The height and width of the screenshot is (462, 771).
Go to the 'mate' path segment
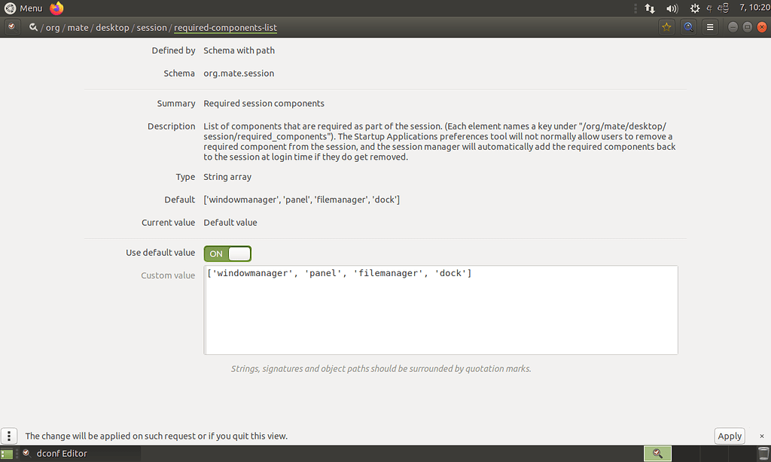pos(78,28)
